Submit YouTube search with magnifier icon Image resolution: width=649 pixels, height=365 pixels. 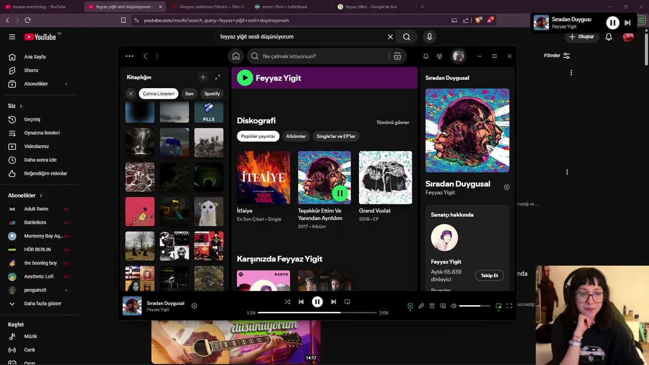coord(407,36)
